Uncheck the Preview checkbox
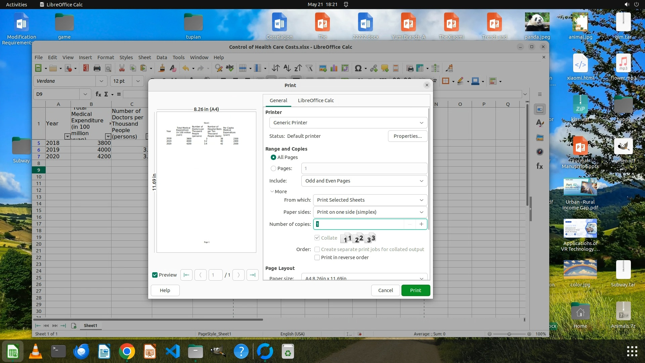645x363 pixels. tap(155, 275)
